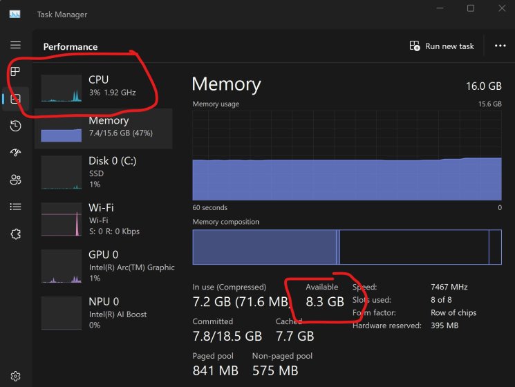Screen dimensions: 515x387
Task: Select Wi-Fi performance item
Action: tap(104, 218)
